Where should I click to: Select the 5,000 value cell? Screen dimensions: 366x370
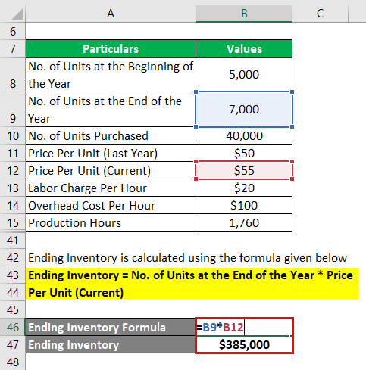coord(244,75)
